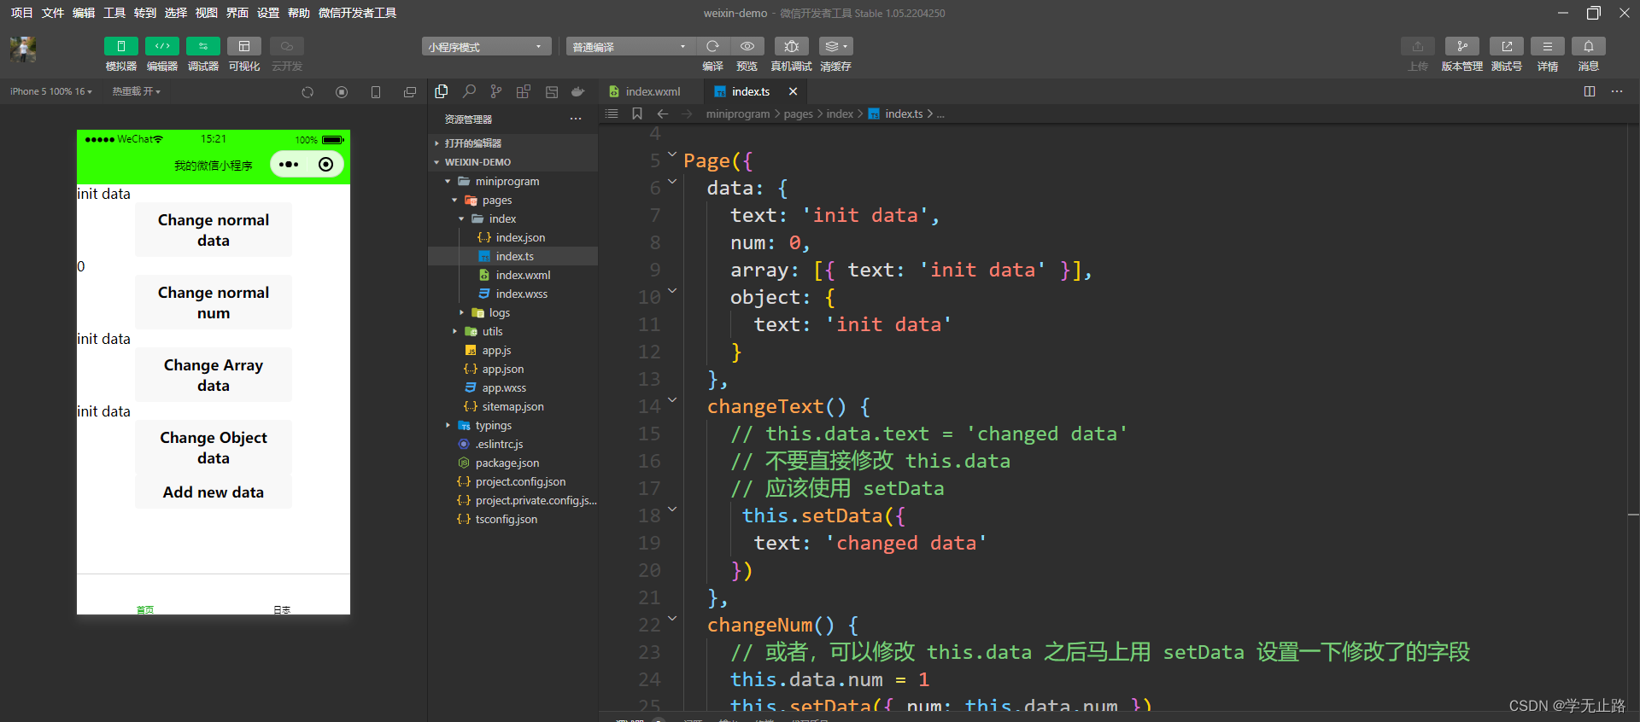This screenshot has height=722, width=1640.
Task: Open the test account (测试号) icon
Action: coord(1507,46)
